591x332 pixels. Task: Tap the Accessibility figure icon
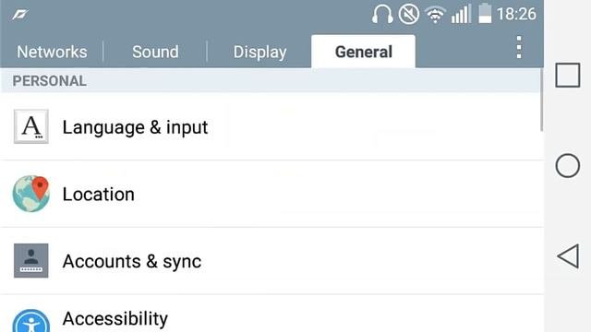(30, 321)
